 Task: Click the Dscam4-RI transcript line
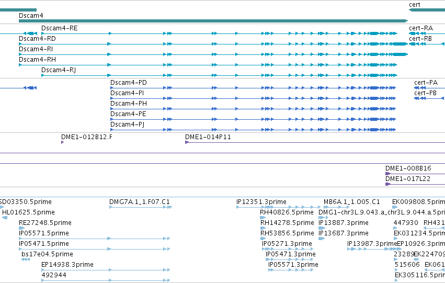coord(213,54)
